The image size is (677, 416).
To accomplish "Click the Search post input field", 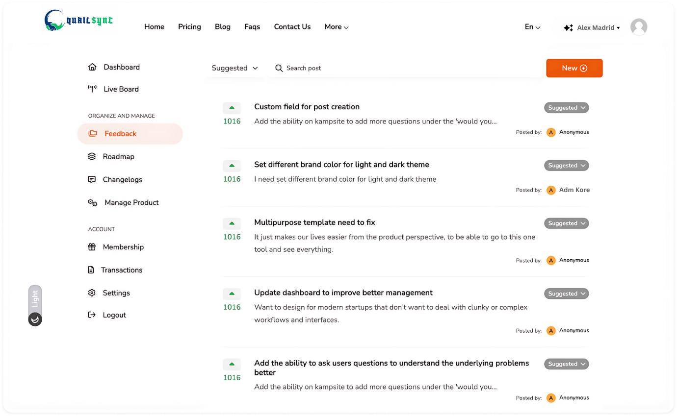I will pyautogui.click(x=407, y=68).
